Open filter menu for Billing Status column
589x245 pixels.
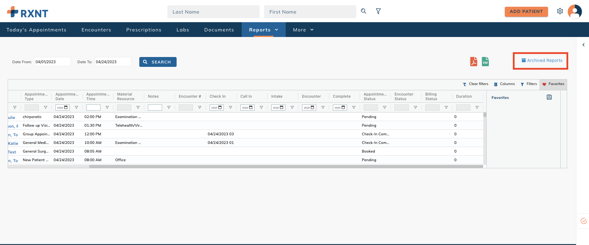tap(446, 108)
